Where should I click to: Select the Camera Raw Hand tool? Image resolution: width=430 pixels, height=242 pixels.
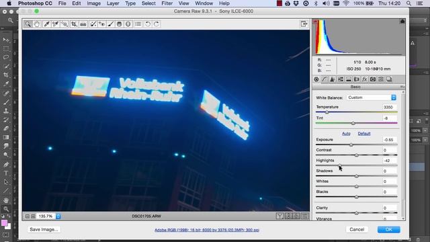click(36, 24)
